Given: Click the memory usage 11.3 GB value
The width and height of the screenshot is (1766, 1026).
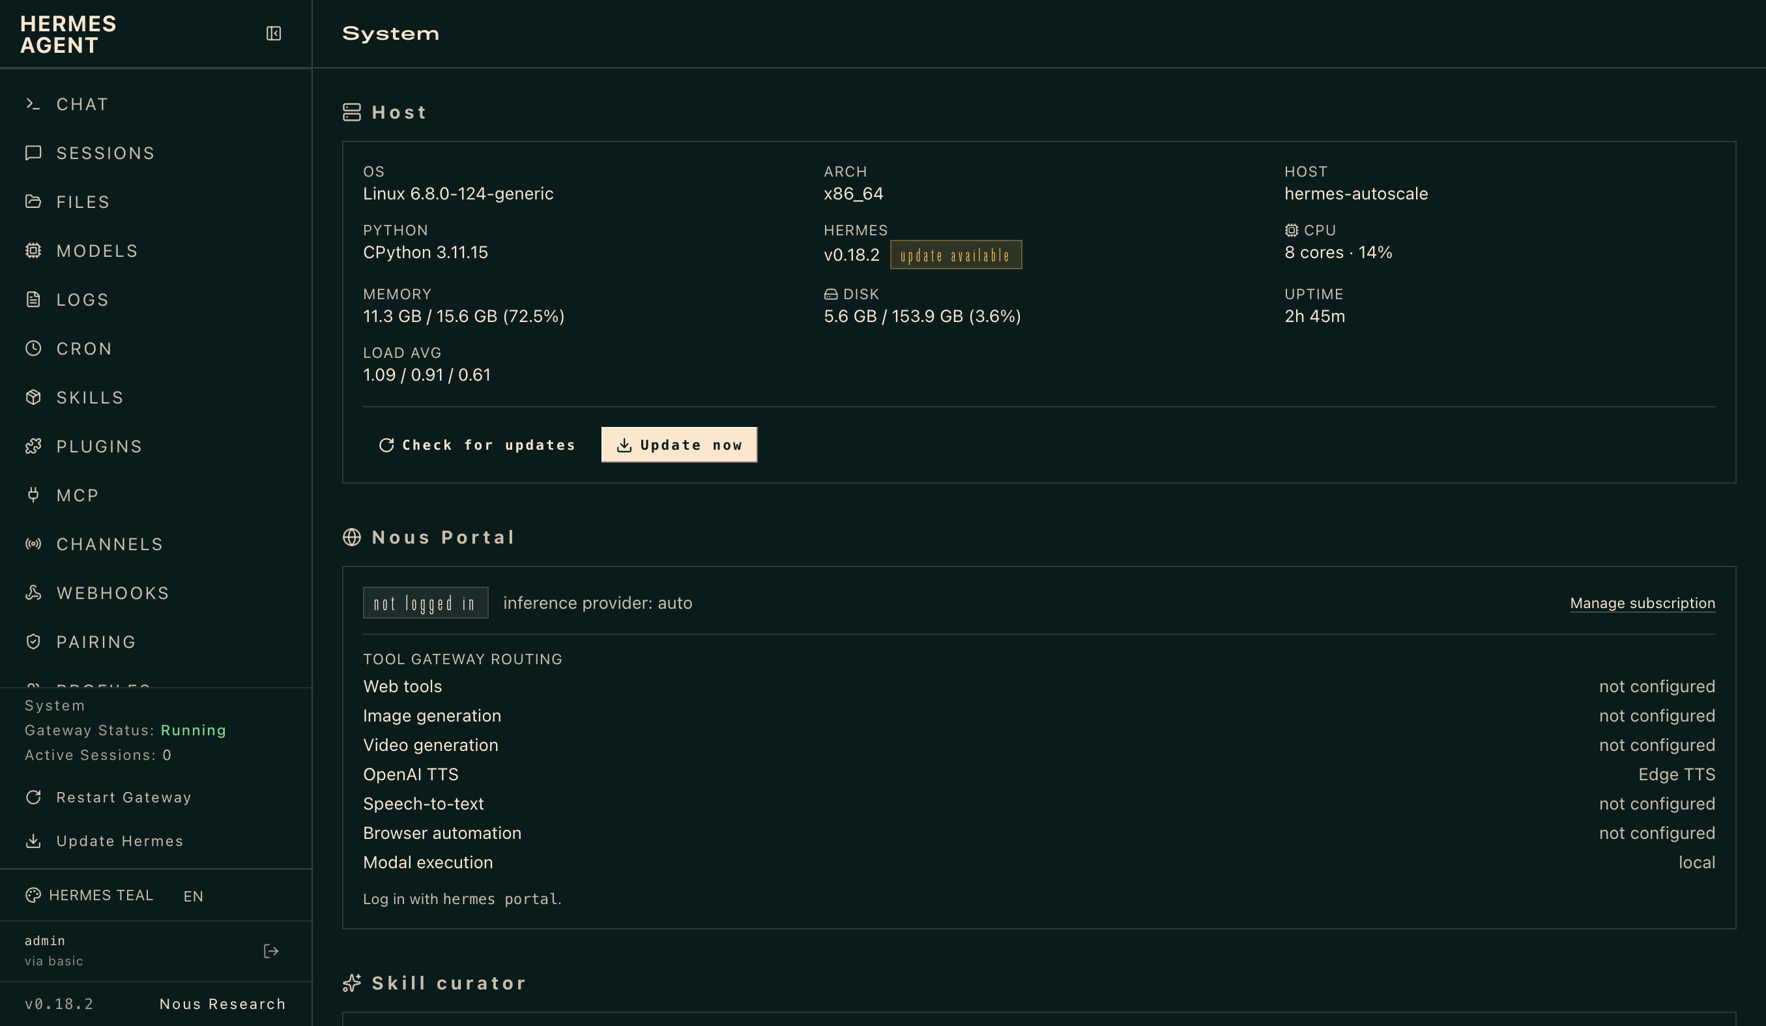Looking at the screenshot, I should pyautogui.click(x=464, y=316).
